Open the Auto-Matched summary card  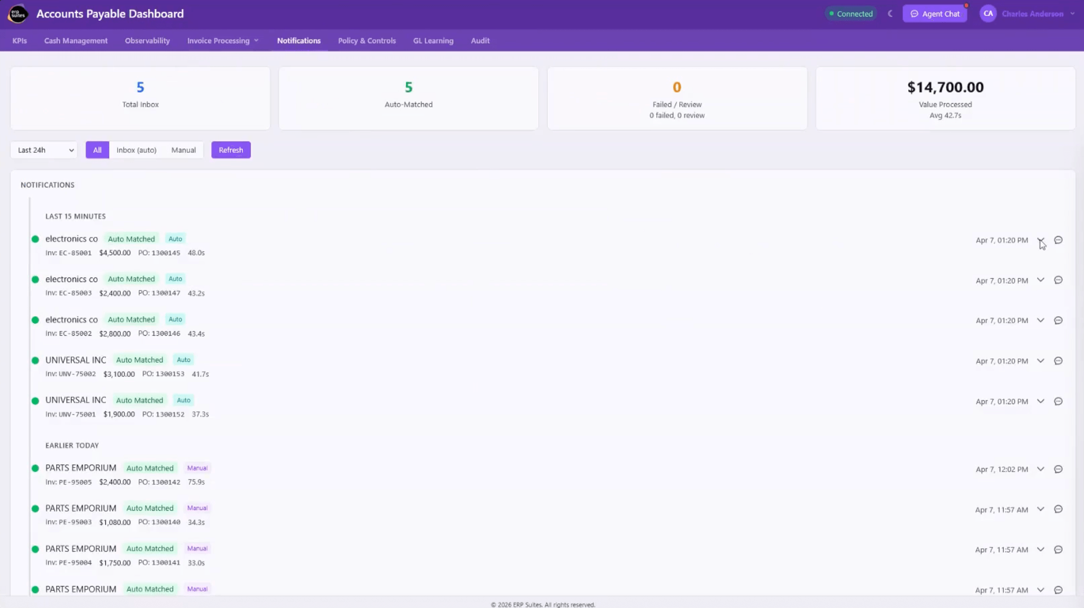click(x=409, y=98)
